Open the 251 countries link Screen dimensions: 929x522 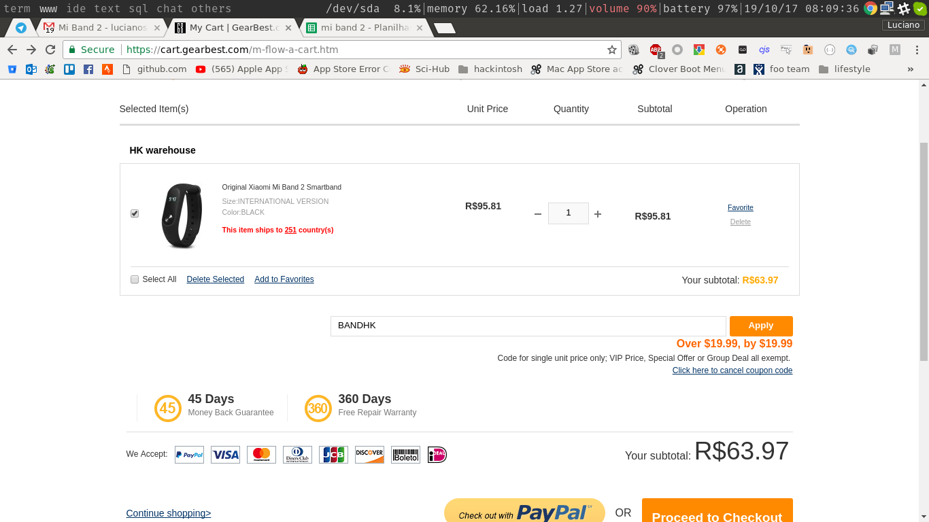(x=290, y=230)
